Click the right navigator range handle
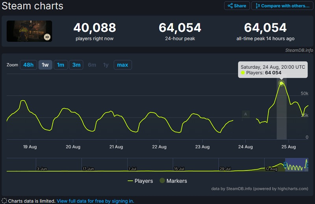315x204 pixels. pos(308,165)
